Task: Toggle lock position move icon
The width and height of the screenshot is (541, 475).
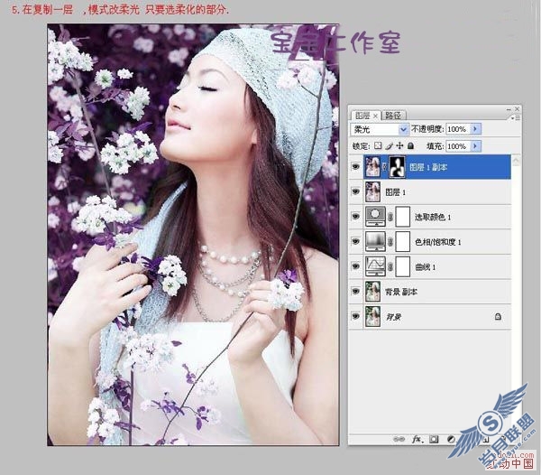Action: [399, 145]
